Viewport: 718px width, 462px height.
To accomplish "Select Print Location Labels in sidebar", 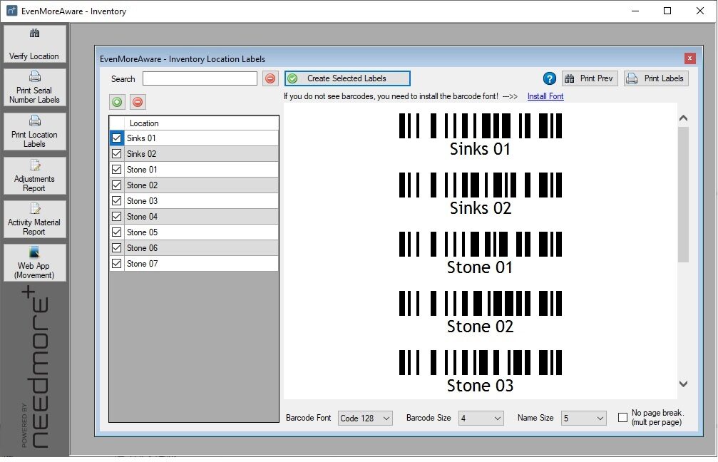I will pyautogui.click(x=34, y=132).
